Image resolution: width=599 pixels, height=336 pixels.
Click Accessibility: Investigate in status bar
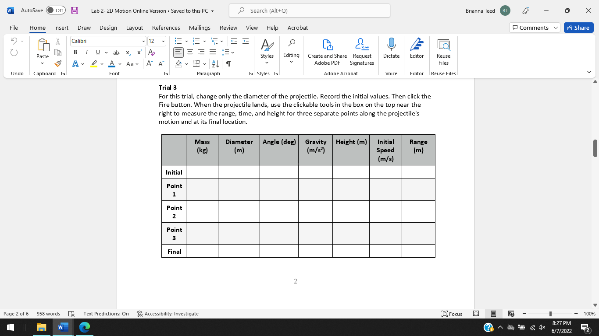(168, 314)
